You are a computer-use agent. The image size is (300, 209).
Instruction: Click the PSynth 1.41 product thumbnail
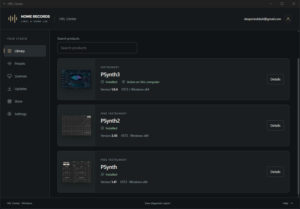coord(76,172)
